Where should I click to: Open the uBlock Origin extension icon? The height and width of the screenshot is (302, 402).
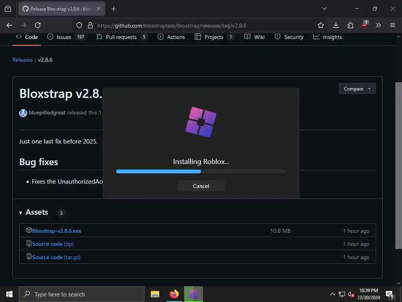pos(364,25)
